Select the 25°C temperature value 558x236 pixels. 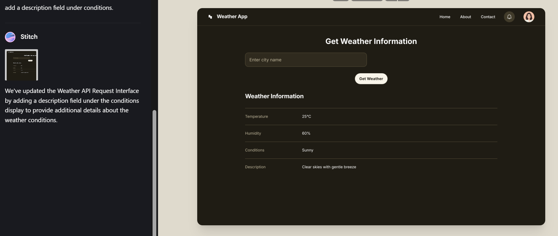pos(306,116)
